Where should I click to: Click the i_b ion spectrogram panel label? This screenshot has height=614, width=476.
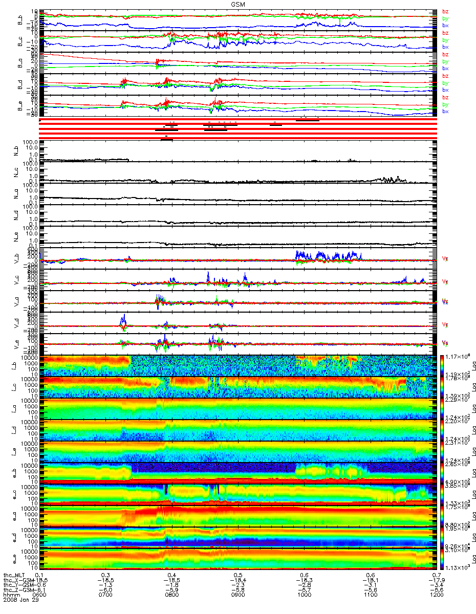pos(15,365)
